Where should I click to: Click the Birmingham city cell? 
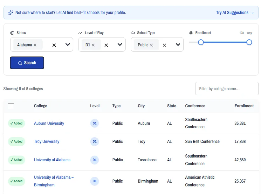148,181
